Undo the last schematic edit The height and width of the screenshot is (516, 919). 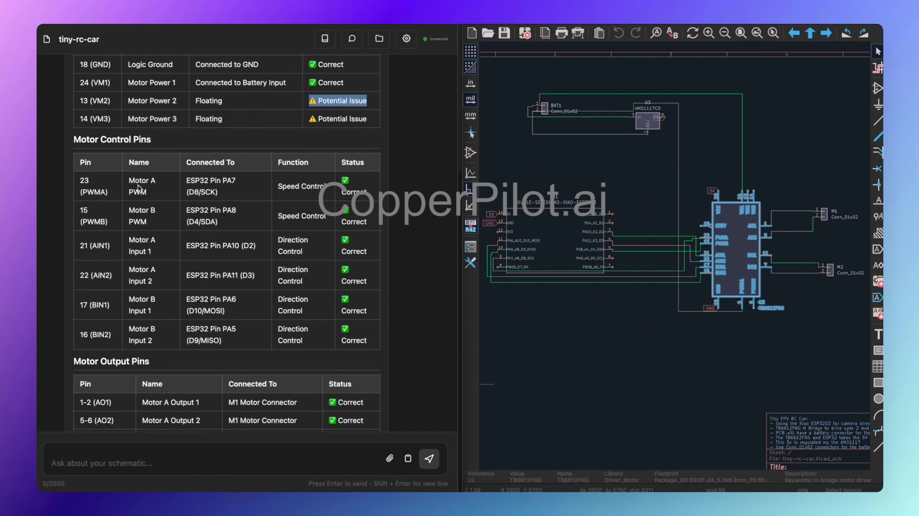(619, 33)
